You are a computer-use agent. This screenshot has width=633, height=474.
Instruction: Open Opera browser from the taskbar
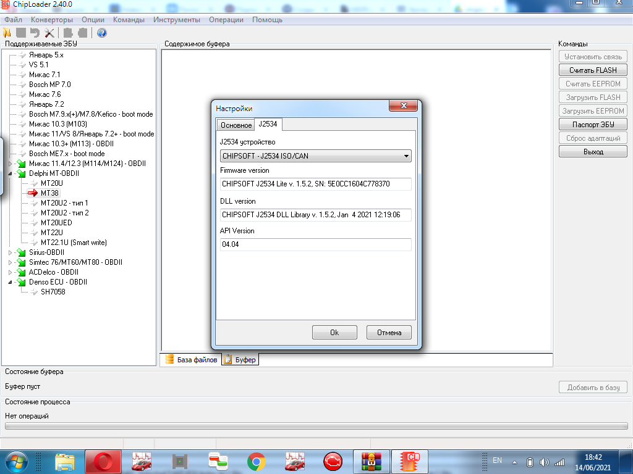(x=103, y=461)
